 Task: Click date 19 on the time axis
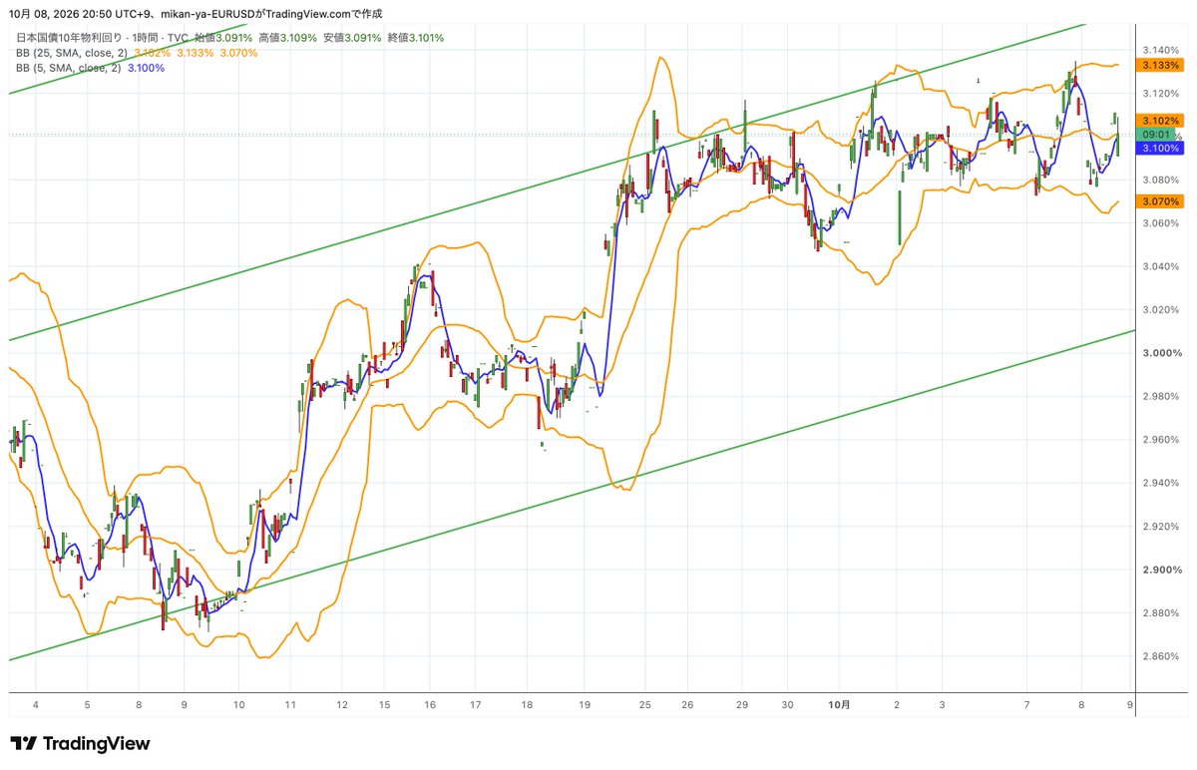click(585, 705)
